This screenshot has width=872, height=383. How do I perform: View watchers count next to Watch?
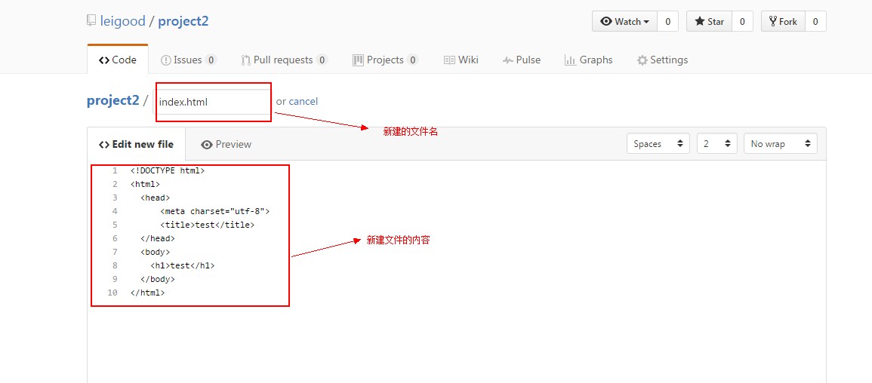pos(668,22)
